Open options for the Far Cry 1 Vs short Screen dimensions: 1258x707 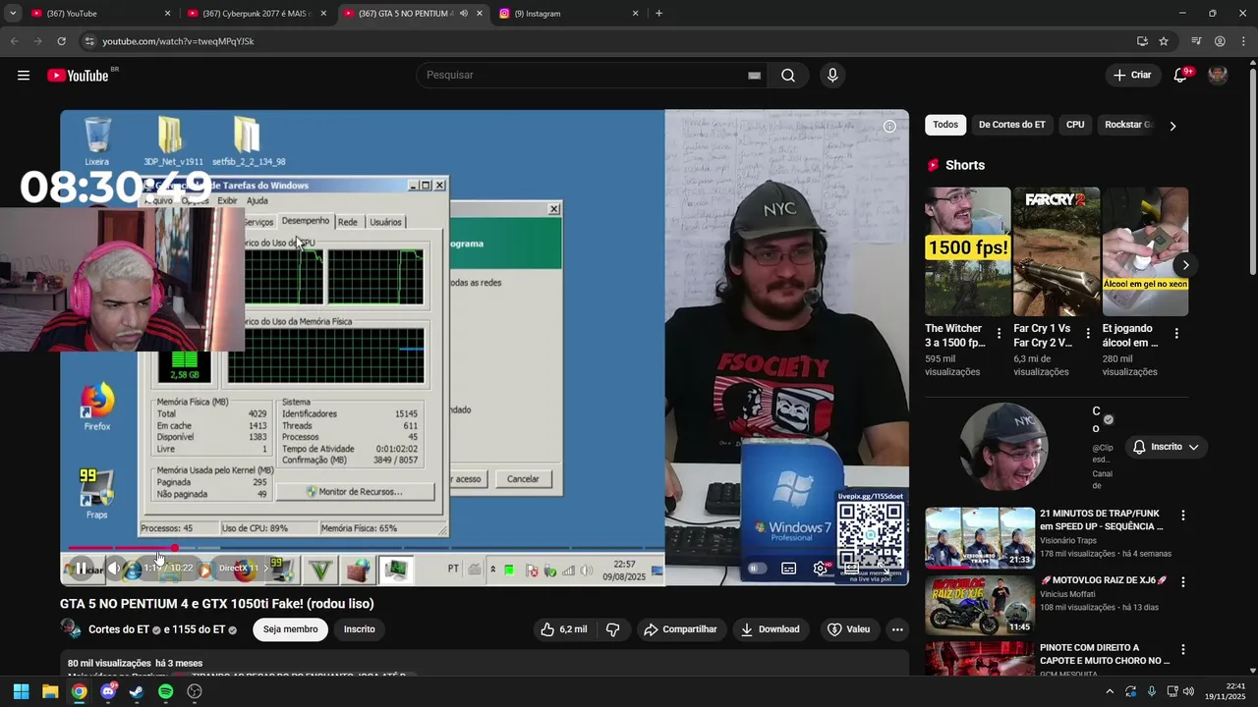coord(1088,334)
